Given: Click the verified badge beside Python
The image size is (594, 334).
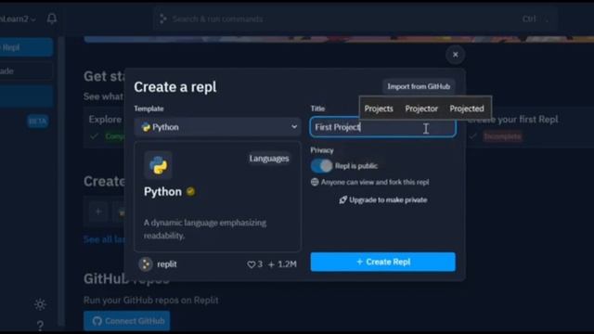Looking at the screenshot, I should 190,192.
